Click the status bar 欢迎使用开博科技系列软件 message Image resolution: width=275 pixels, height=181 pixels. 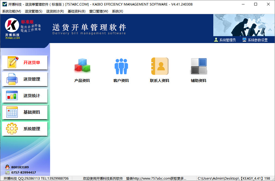[x=103, y=178]
